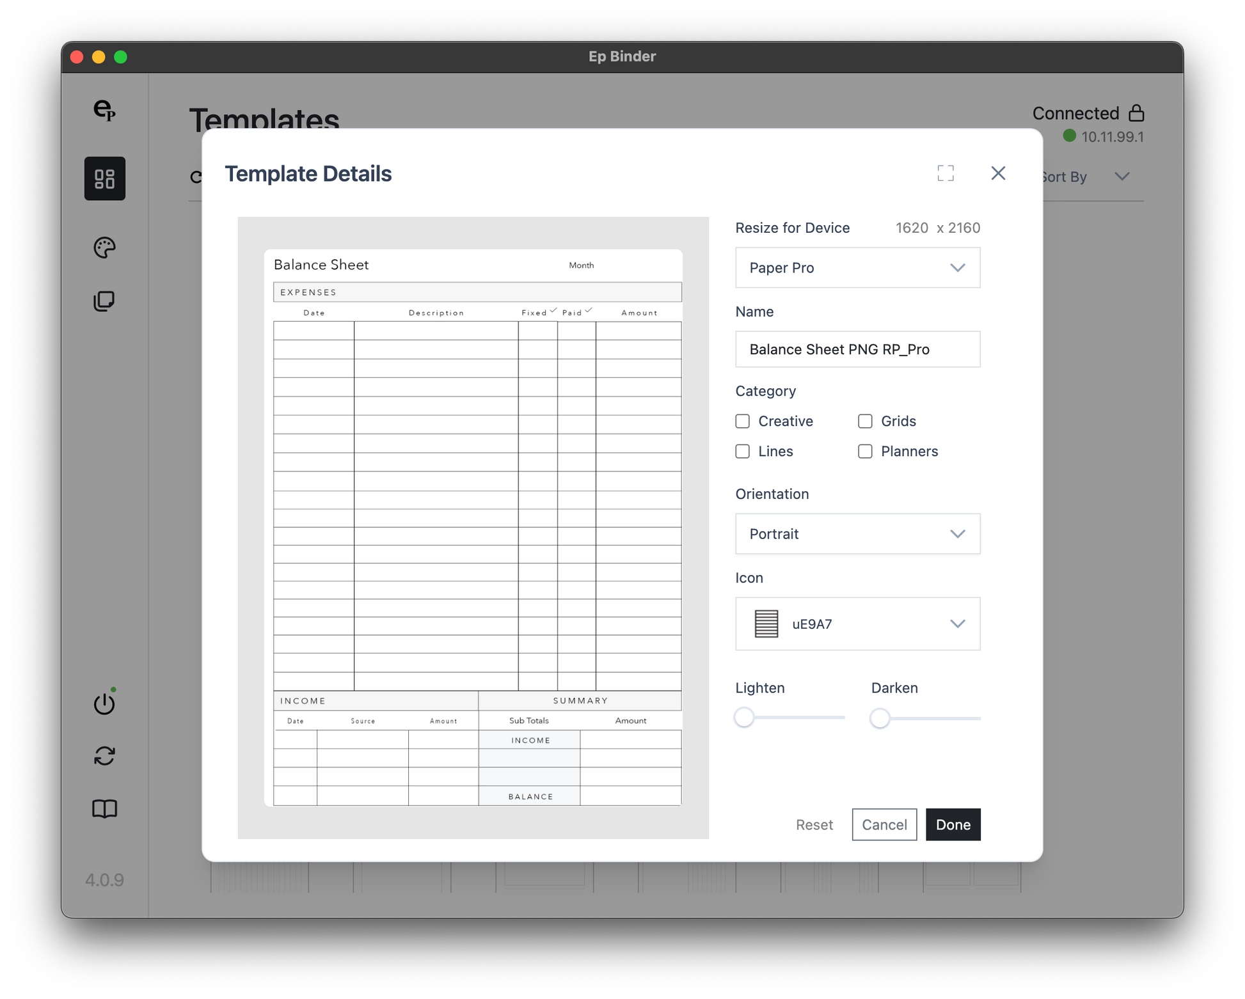The image size is (1245, 999).
Task: Click the templates grid icon in sidebar
Action: [104, 178]
